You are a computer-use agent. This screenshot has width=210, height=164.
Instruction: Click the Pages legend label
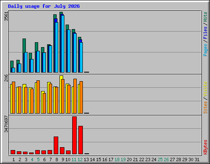(205, 50)
